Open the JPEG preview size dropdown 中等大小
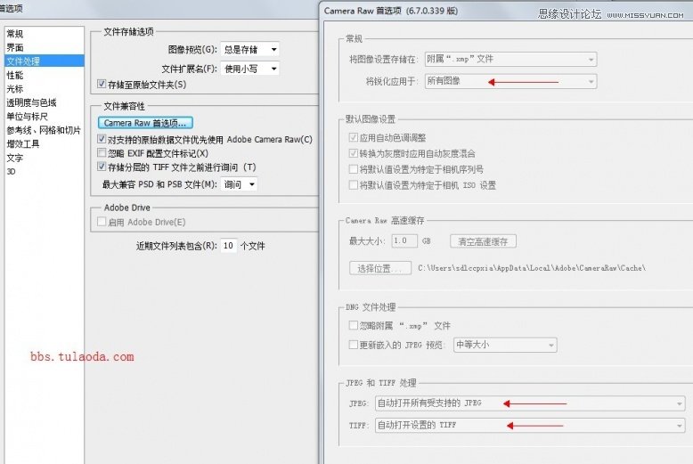Screen dimensions: 693x464 [505, 345]
